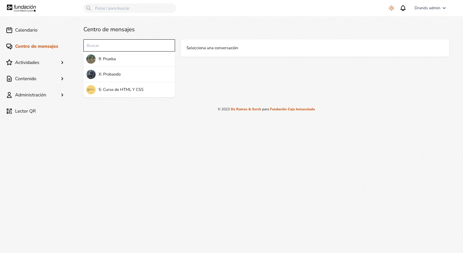This screenshot has width=463, height=253.
Task: Open the Fundación Caja Inmaculada footer link
Action: [292, 109]
